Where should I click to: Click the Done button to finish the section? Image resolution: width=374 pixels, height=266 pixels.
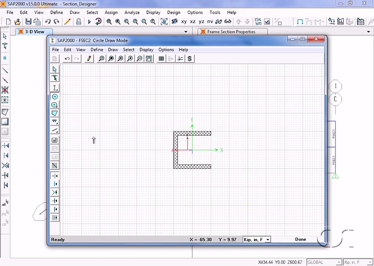pyautogui.click(x=300, y=239)
